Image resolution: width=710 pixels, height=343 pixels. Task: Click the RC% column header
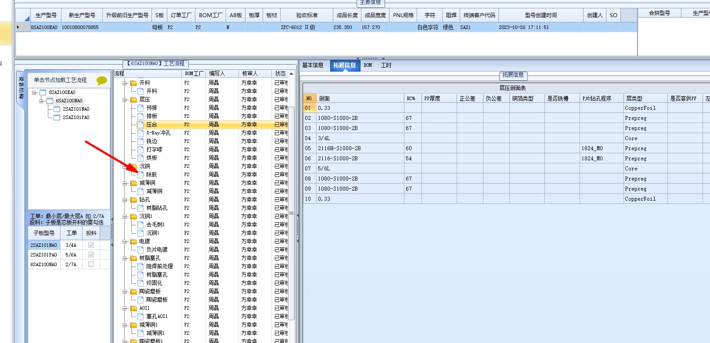[413, 98]
